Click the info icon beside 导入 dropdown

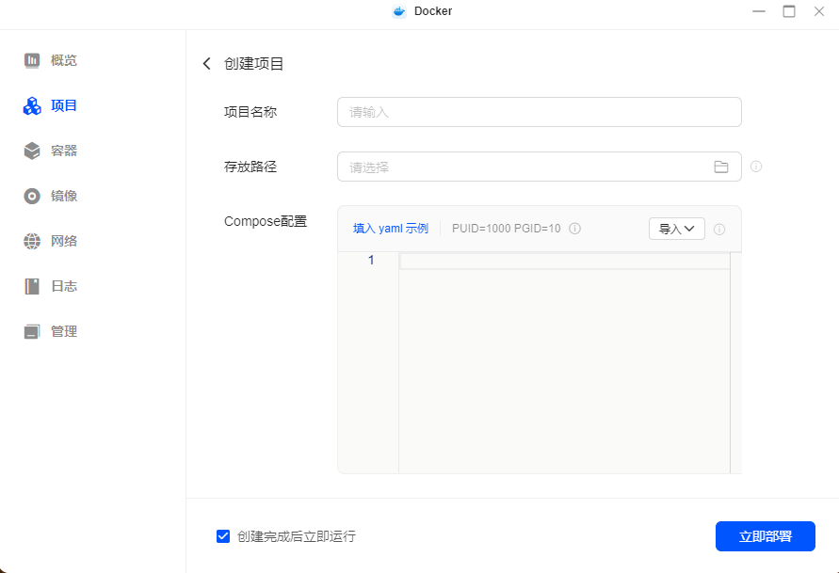pyautogui.click(x=719, y=229)
